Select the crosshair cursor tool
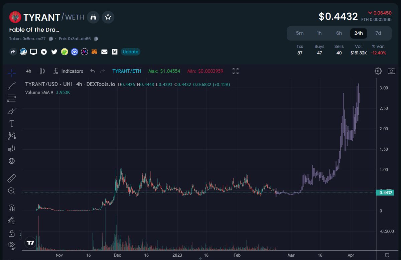Screen dimensions: 401x260 pyautogui.click(x=11, y=73)
